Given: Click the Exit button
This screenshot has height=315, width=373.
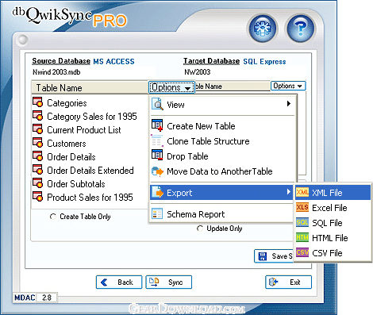Looking at the screenshot, I should pyautogui.click(x=289, y=282).
